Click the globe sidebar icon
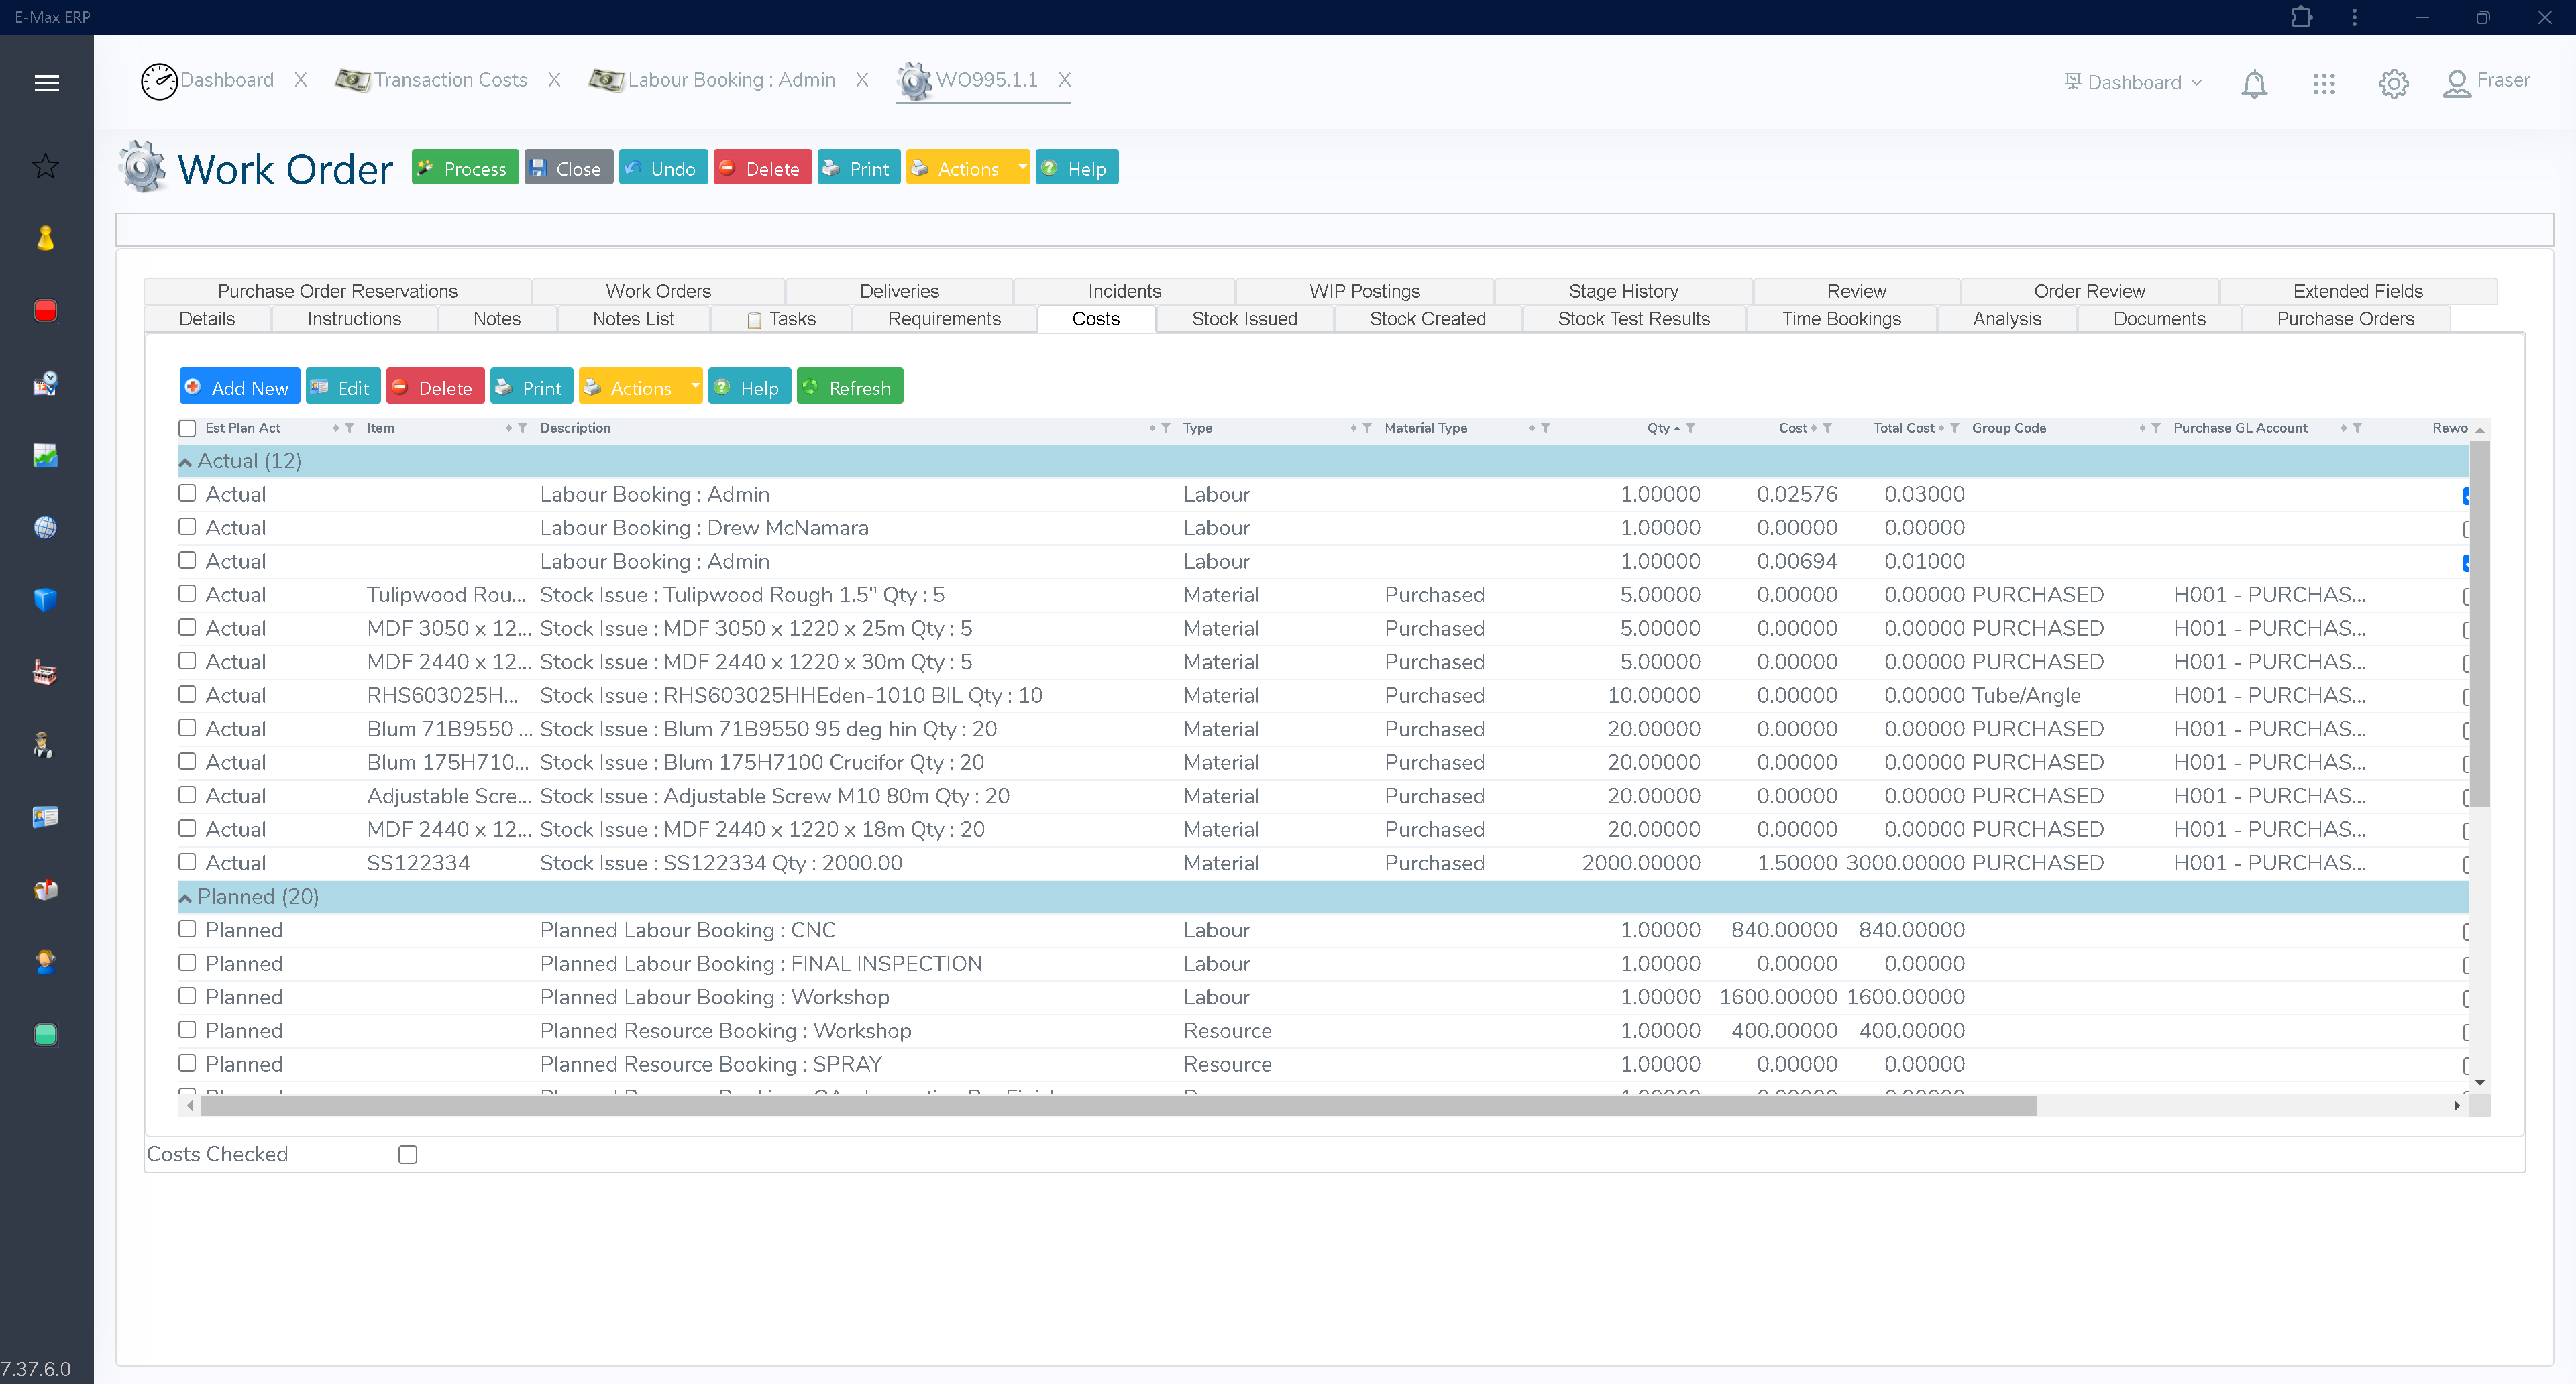Viewport: 2576px width, 1384px height. pyautogui.click(x=45, y=528)
